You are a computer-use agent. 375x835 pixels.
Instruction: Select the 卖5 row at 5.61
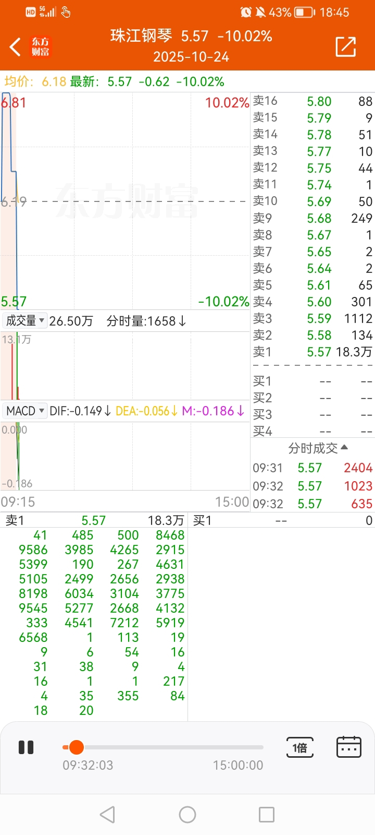tap(312, 285)
